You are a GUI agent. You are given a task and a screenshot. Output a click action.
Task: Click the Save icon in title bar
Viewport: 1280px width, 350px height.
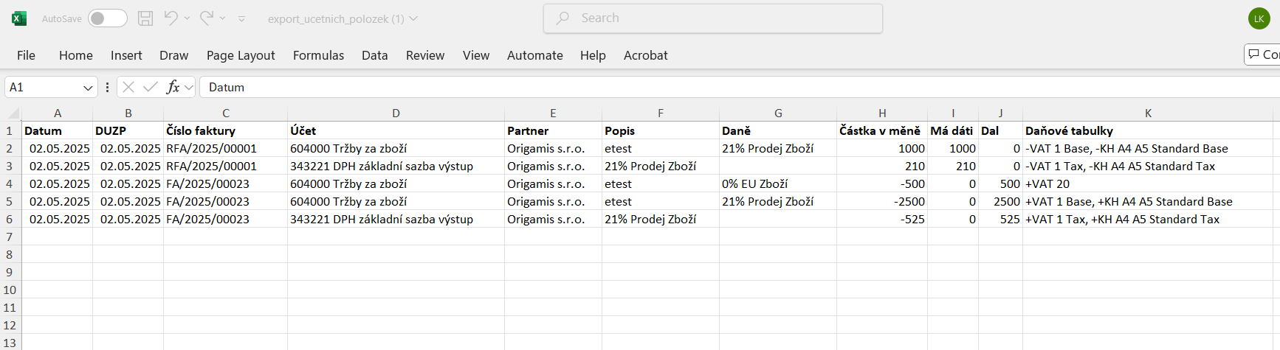point(145,18)
